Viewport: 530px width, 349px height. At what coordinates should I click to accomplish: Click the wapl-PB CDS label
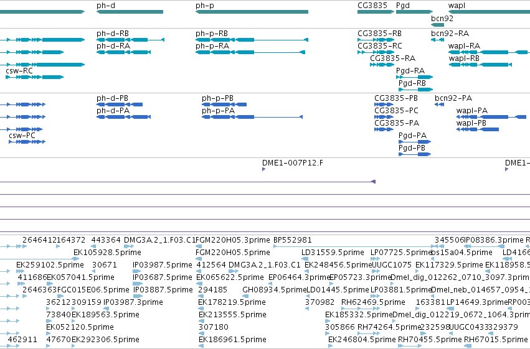pos(471,123)
